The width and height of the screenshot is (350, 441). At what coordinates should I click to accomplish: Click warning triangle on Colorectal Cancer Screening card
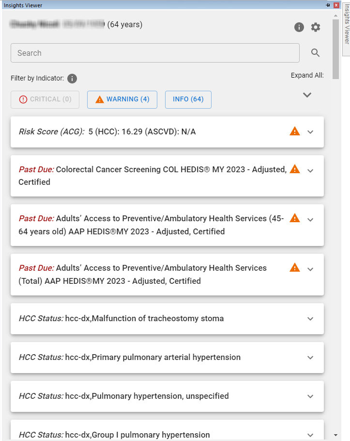tap(295, 169)
